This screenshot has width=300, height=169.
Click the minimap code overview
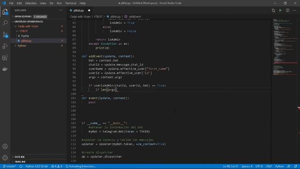285,47
